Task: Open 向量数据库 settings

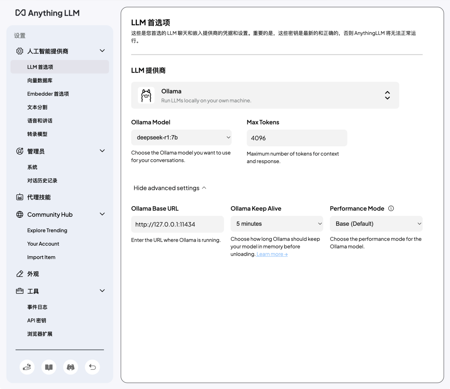Action: click(40, 80)
